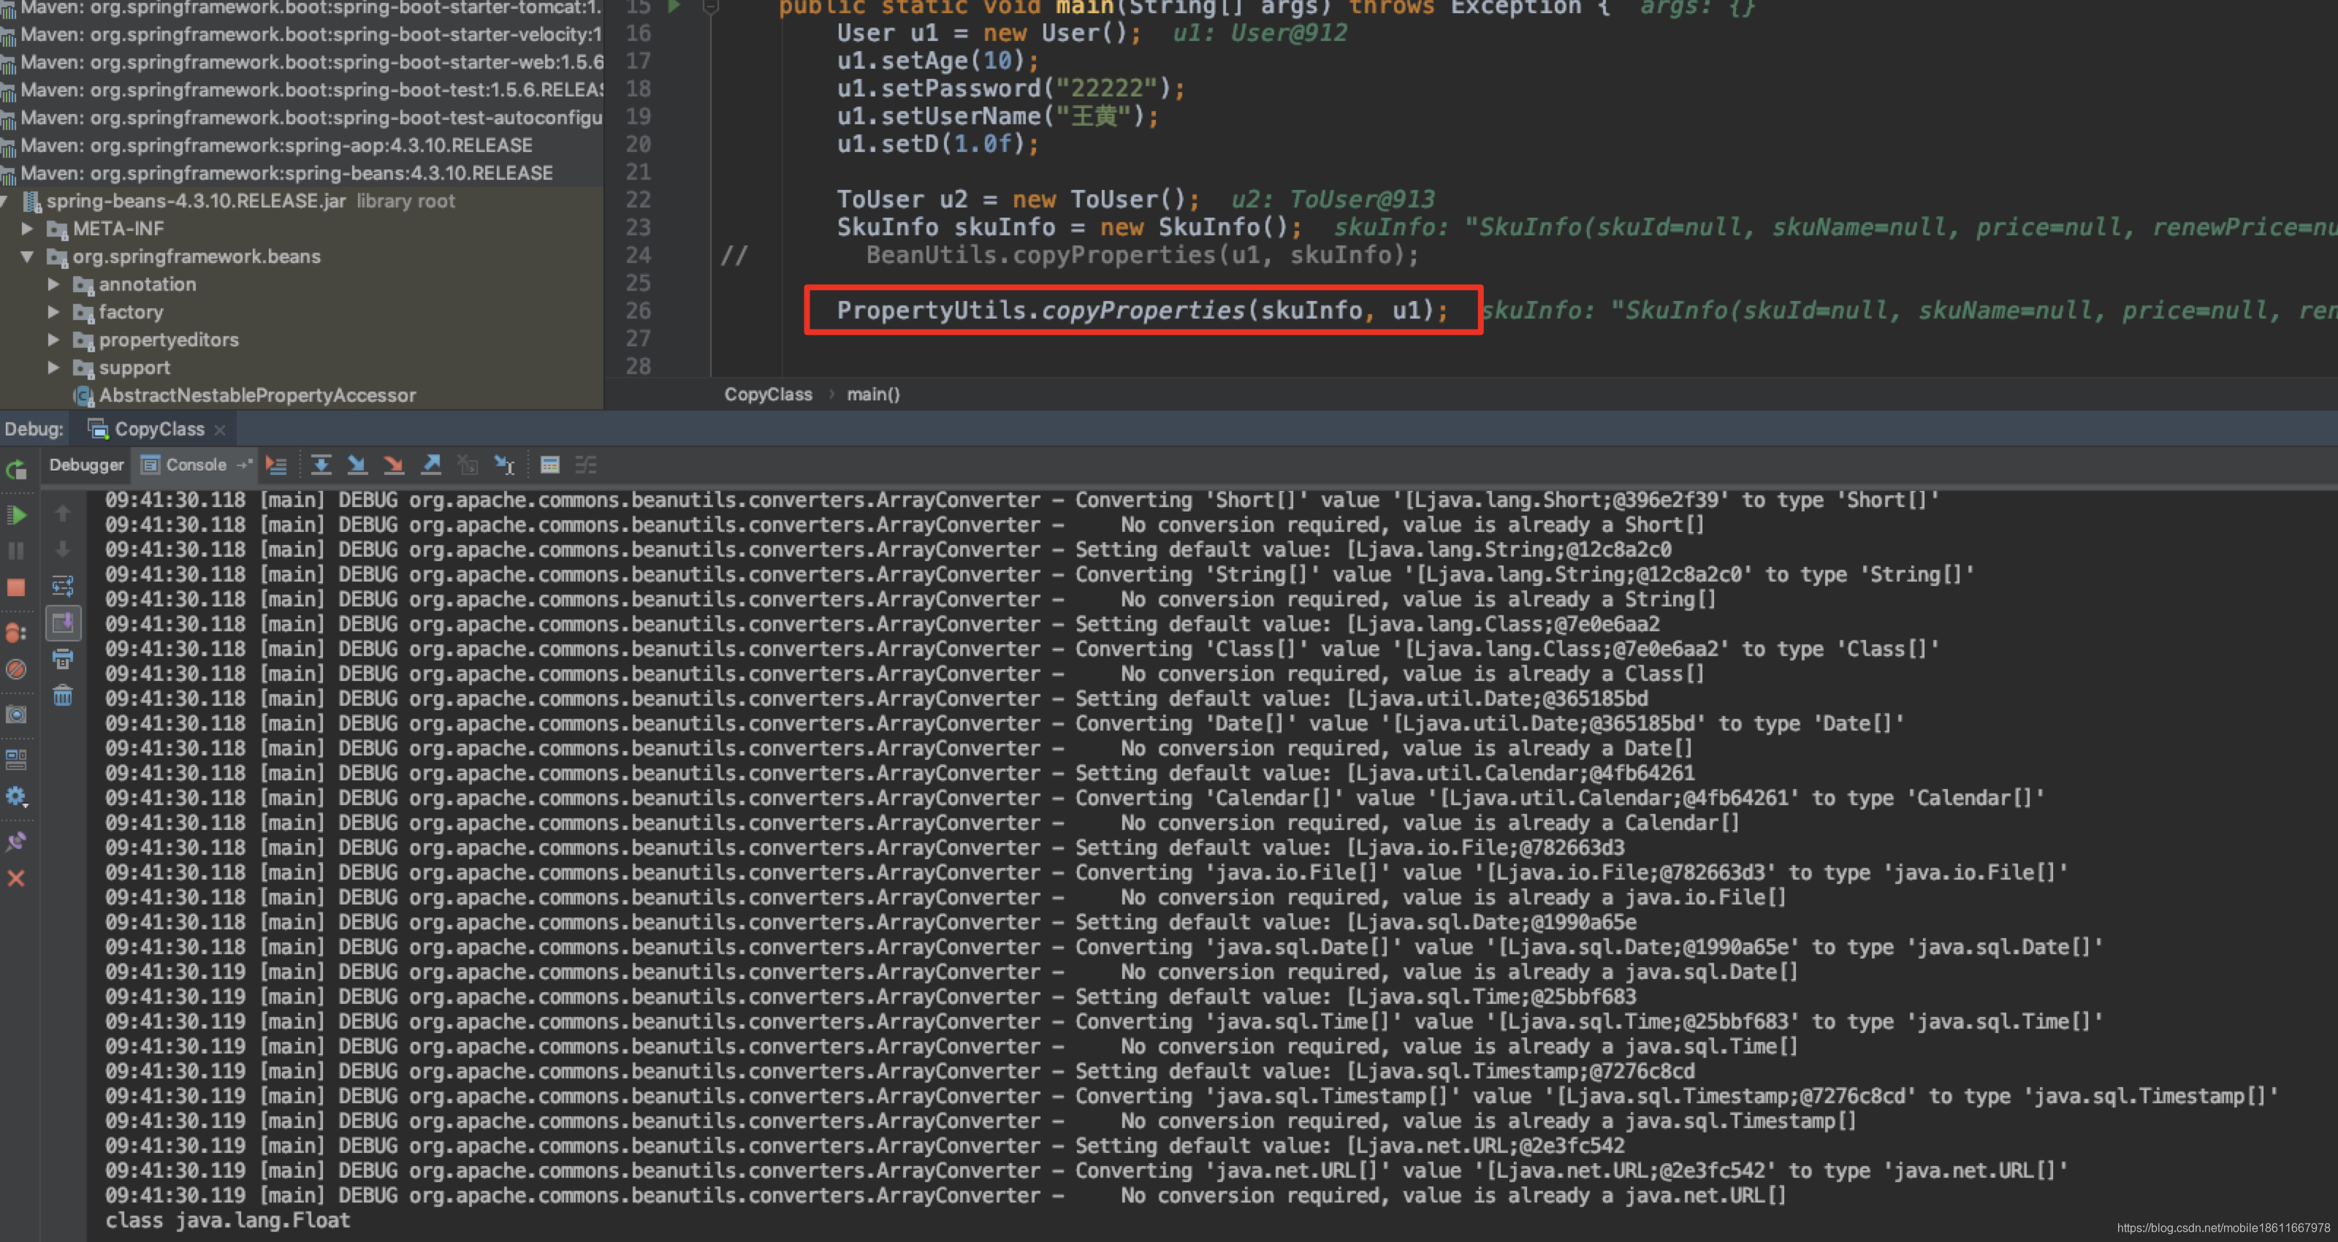Open the Evaluate Expression calculator icon
The height and width of the screenshot is (1242, 2338).
click(x=549, y=465)
